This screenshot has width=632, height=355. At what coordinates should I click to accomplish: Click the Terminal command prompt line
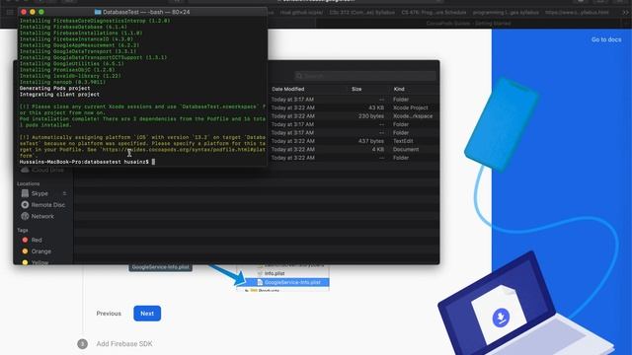point(87,162)
